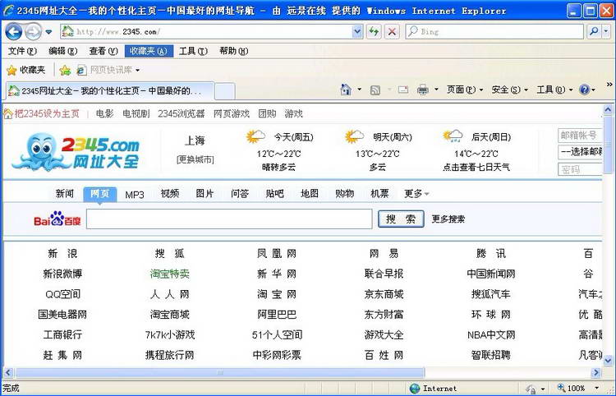The width and height of the screenshot is (616, 396).
Task: Open the 页面(P) command menu
Action: tap(465, 90)
